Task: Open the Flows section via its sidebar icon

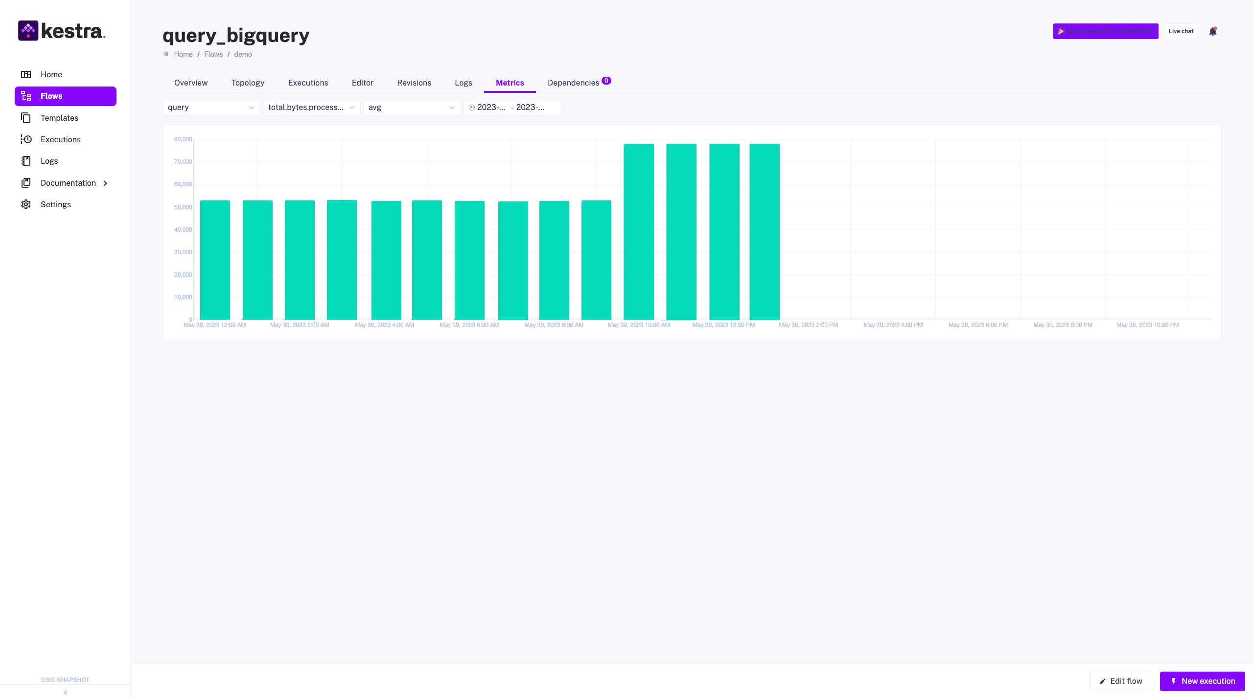Action: click(x=26, y=96)
